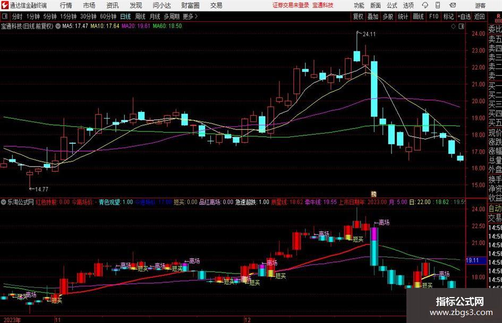Click the 叠加 overlay button
Screen dimensions: 502x323
point(373,16)
